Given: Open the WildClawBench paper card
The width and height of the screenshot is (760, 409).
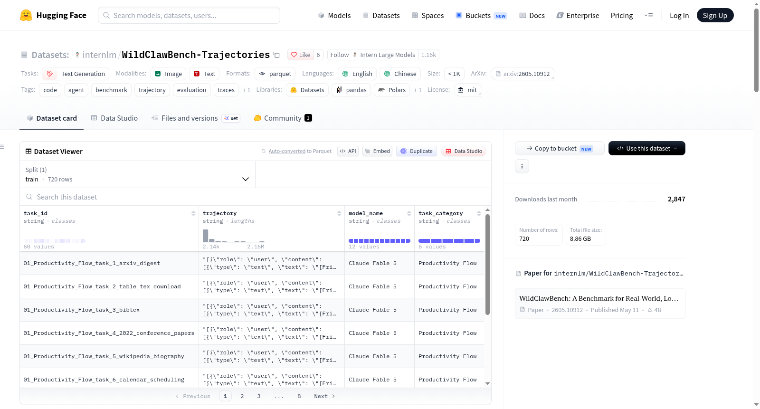Looking at the screenshot, I should coord(600,304).
